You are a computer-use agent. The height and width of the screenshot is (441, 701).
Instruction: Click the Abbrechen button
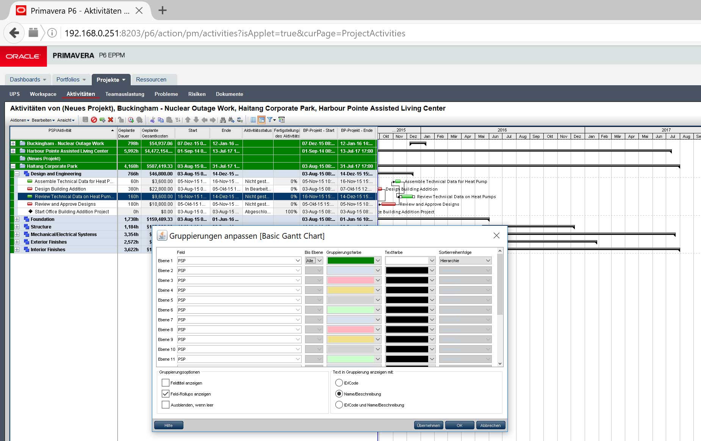point(490,425)
